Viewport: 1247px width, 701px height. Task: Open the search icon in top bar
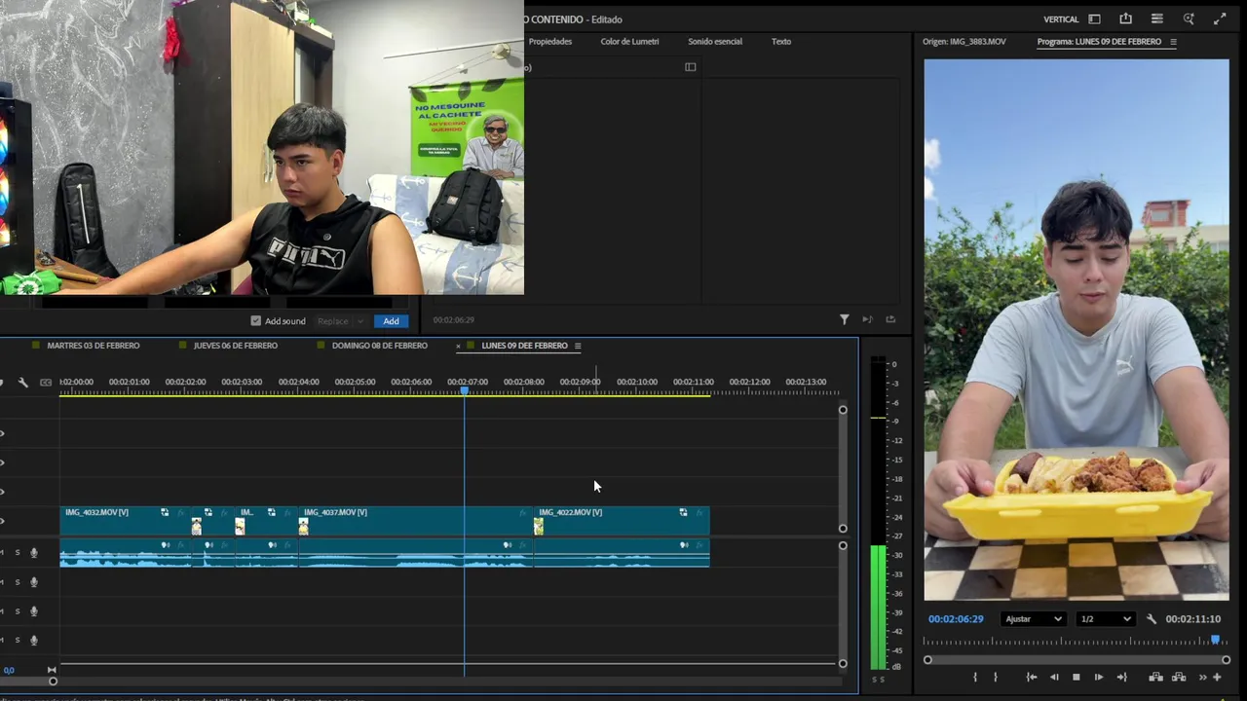[1189, 18]
